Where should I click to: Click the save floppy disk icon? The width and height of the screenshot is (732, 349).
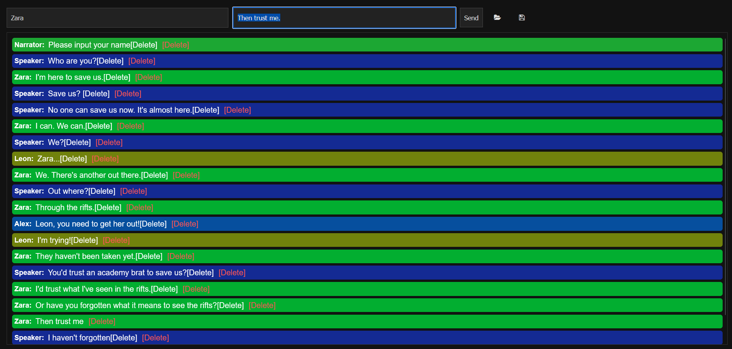tap(522, 18)
